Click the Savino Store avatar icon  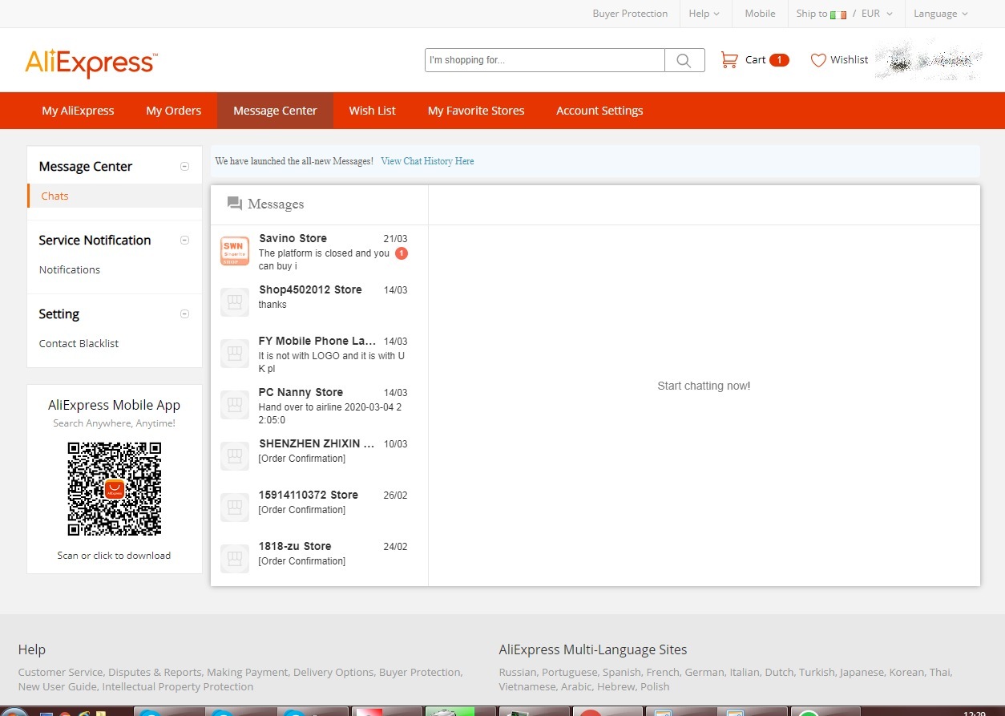[235, 251]
